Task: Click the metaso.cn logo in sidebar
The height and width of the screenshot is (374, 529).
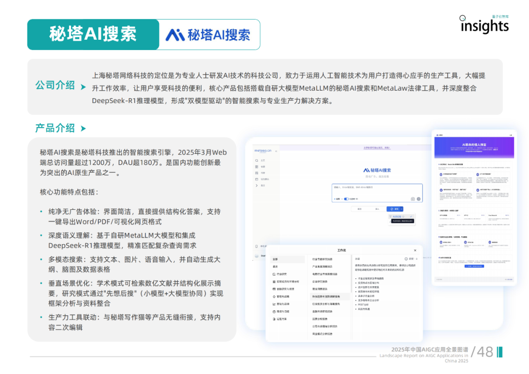Action: click(x=263, y=151)
